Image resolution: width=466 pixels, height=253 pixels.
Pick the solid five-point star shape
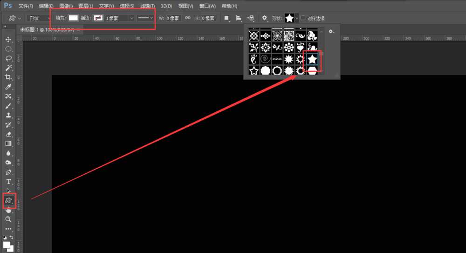click(312, 59)
